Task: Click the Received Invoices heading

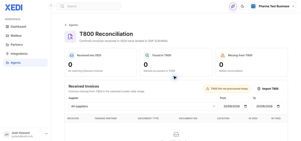Action: coord(84,86)
